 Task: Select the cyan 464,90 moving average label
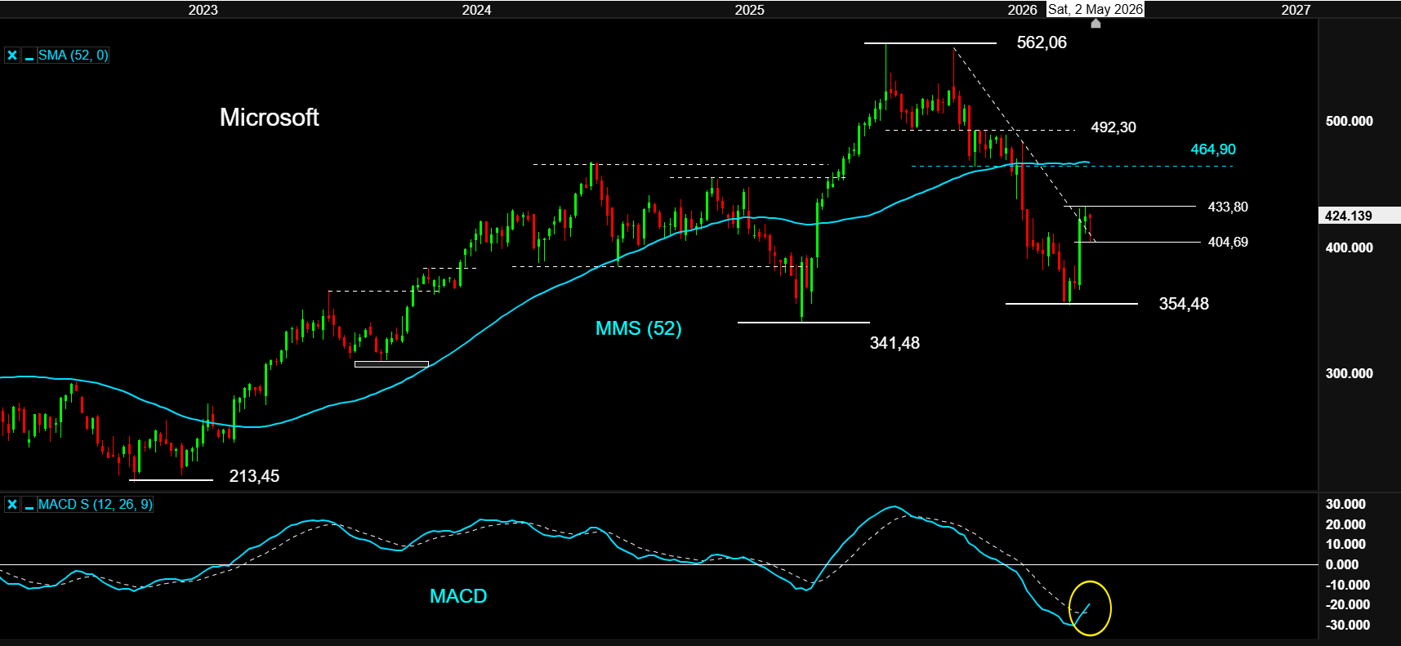click(x=1212, y=149)
